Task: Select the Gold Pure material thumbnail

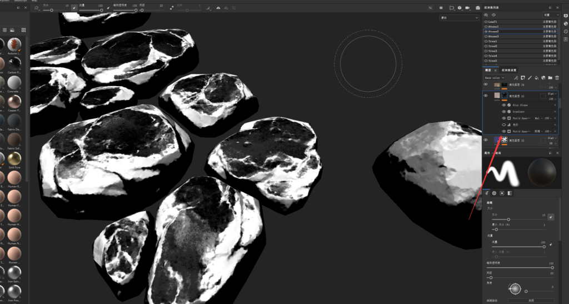Action: point(14,158)
